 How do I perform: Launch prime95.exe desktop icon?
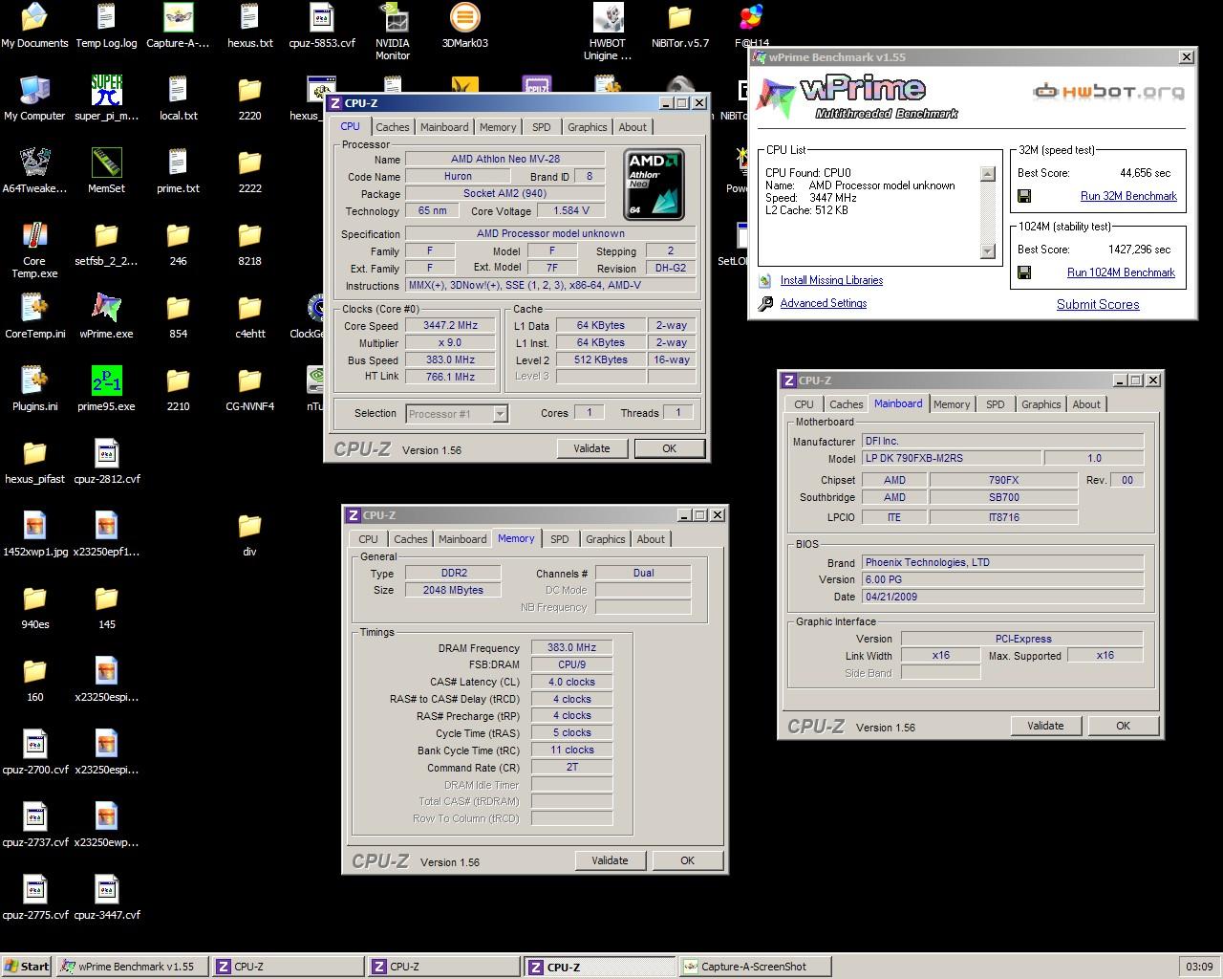point(106,389)
